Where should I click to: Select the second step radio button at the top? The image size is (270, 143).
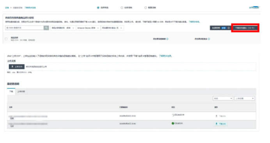pyautogui.click(x=122, y=7)
